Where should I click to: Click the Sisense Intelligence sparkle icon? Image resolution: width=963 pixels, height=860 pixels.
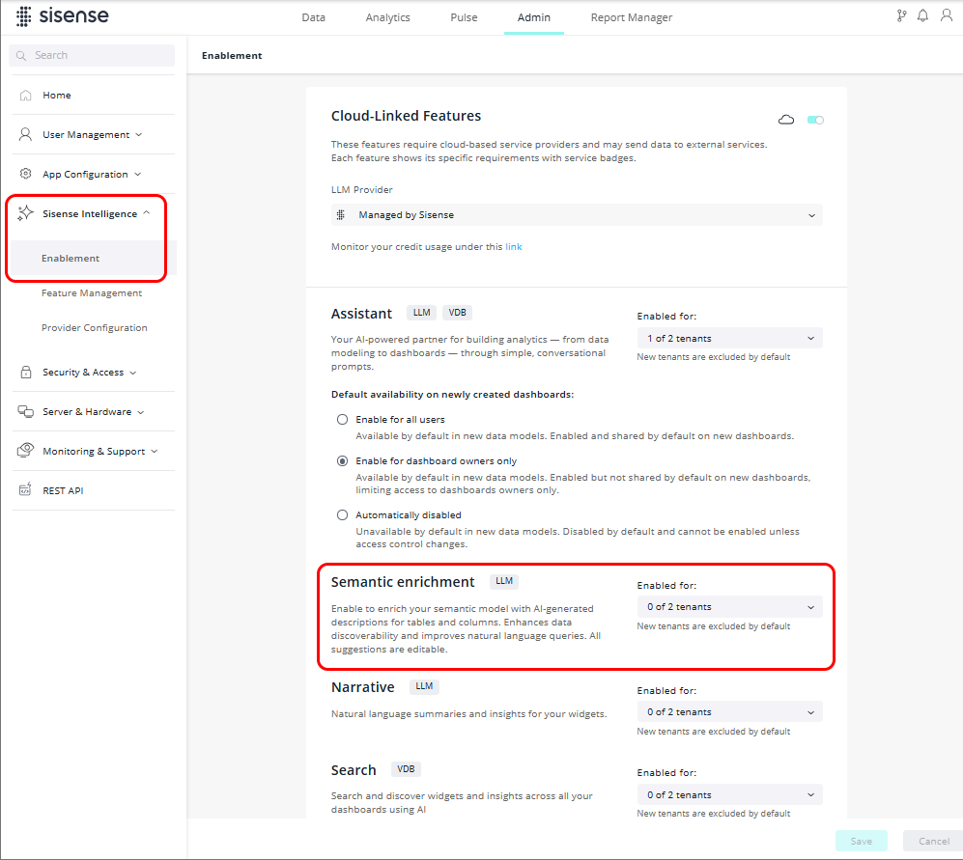pos(26,213)
